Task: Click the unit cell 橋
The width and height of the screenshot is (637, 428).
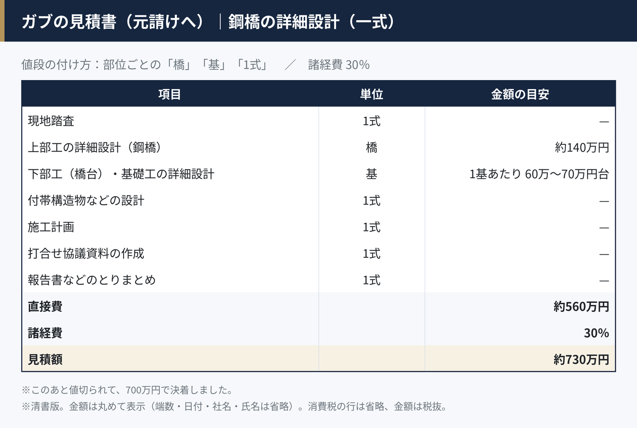Action: [372, 147]
